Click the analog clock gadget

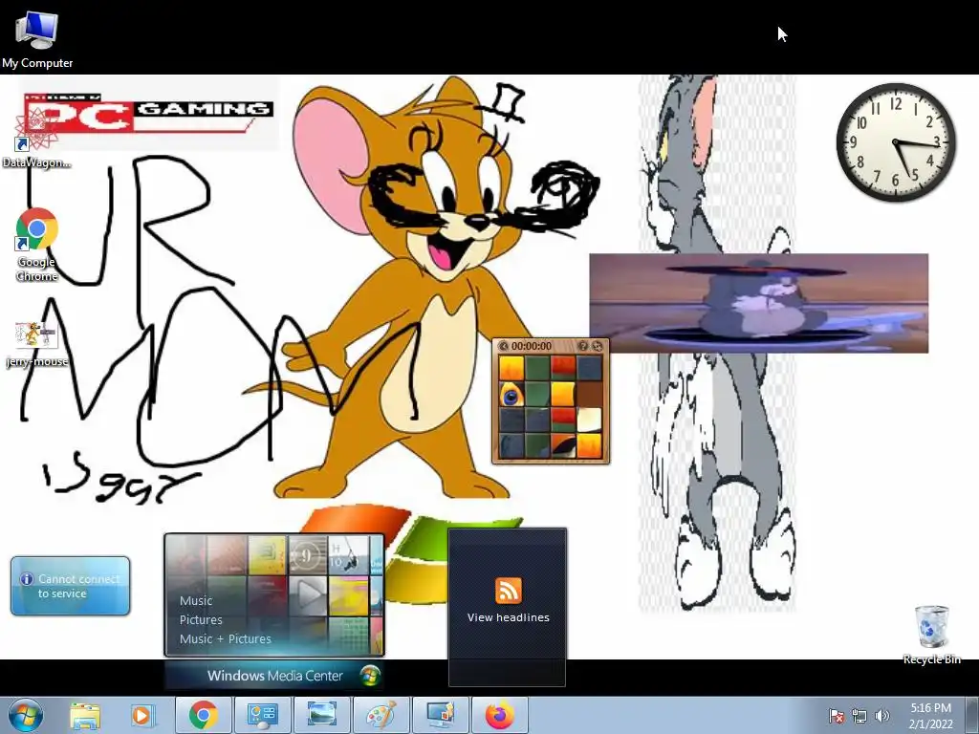point(896,142)
